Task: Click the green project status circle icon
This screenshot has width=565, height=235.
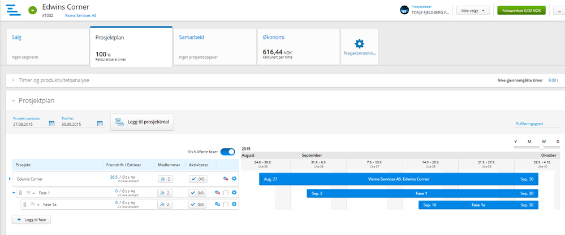Action: 32,10
